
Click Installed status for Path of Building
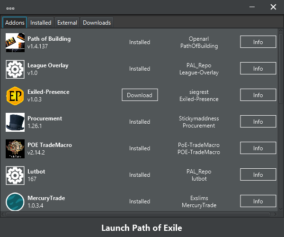click(140, 42)
